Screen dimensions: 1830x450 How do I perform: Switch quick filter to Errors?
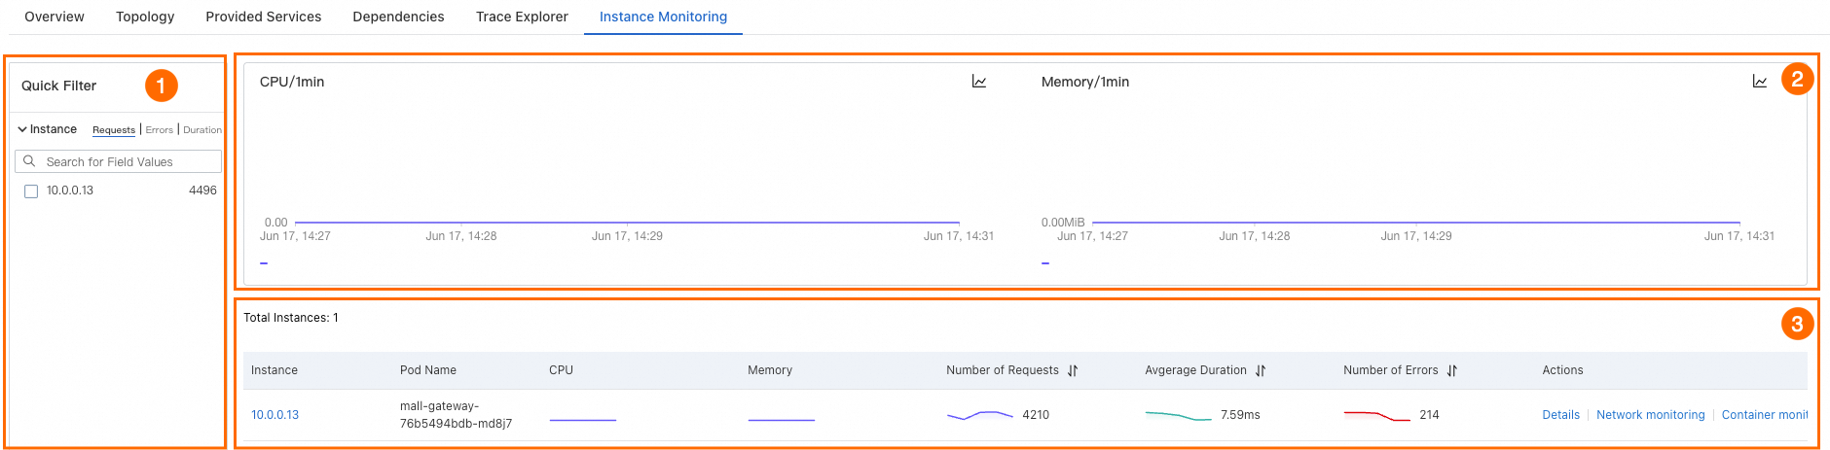tap(160, 130)
